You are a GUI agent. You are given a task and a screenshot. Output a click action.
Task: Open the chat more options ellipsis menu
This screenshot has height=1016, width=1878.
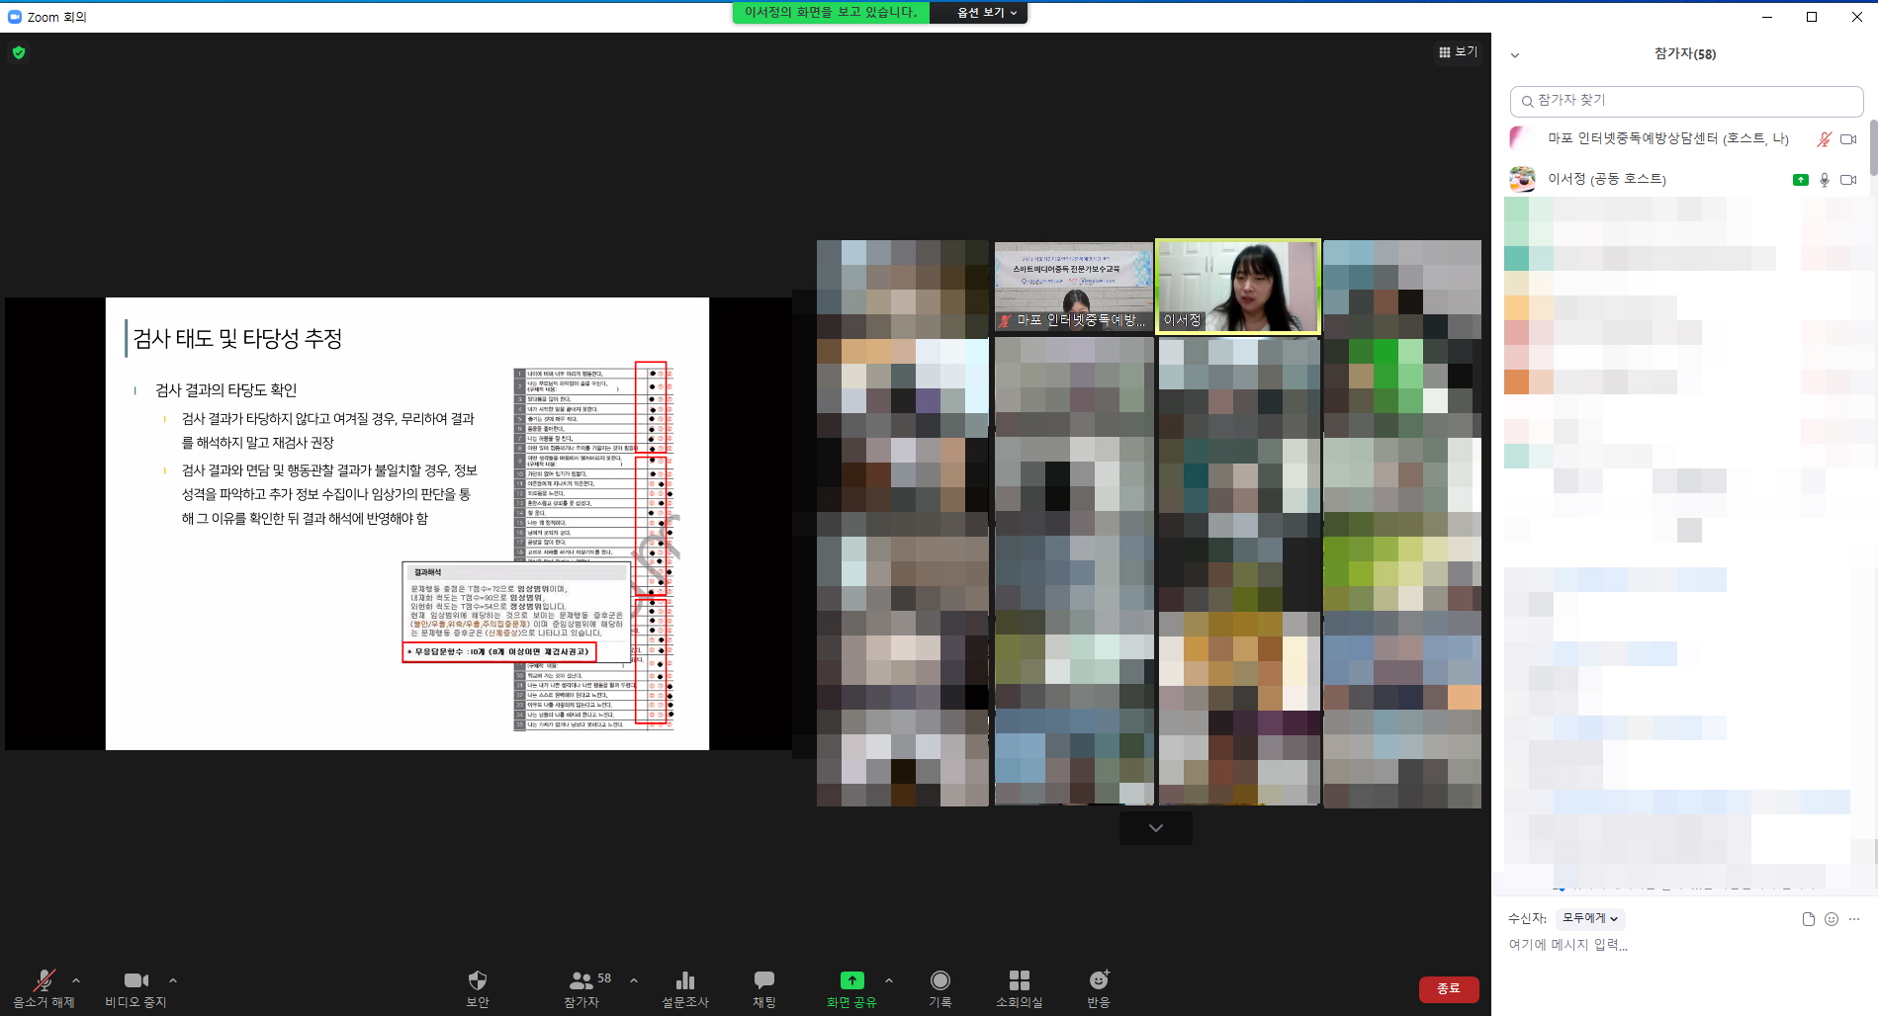pyautogui.click(x=1854, y=919)
